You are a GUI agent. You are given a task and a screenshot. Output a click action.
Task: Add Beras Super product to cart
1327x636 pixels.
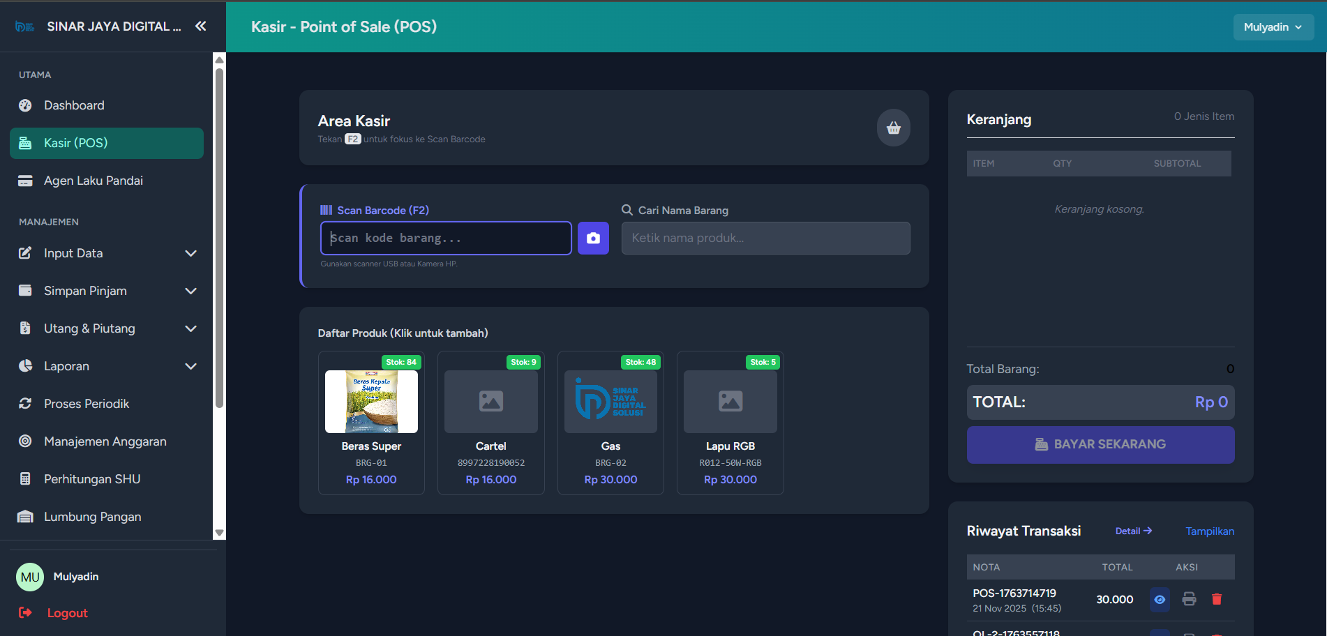pyautogui.click(x=371, y=423)
